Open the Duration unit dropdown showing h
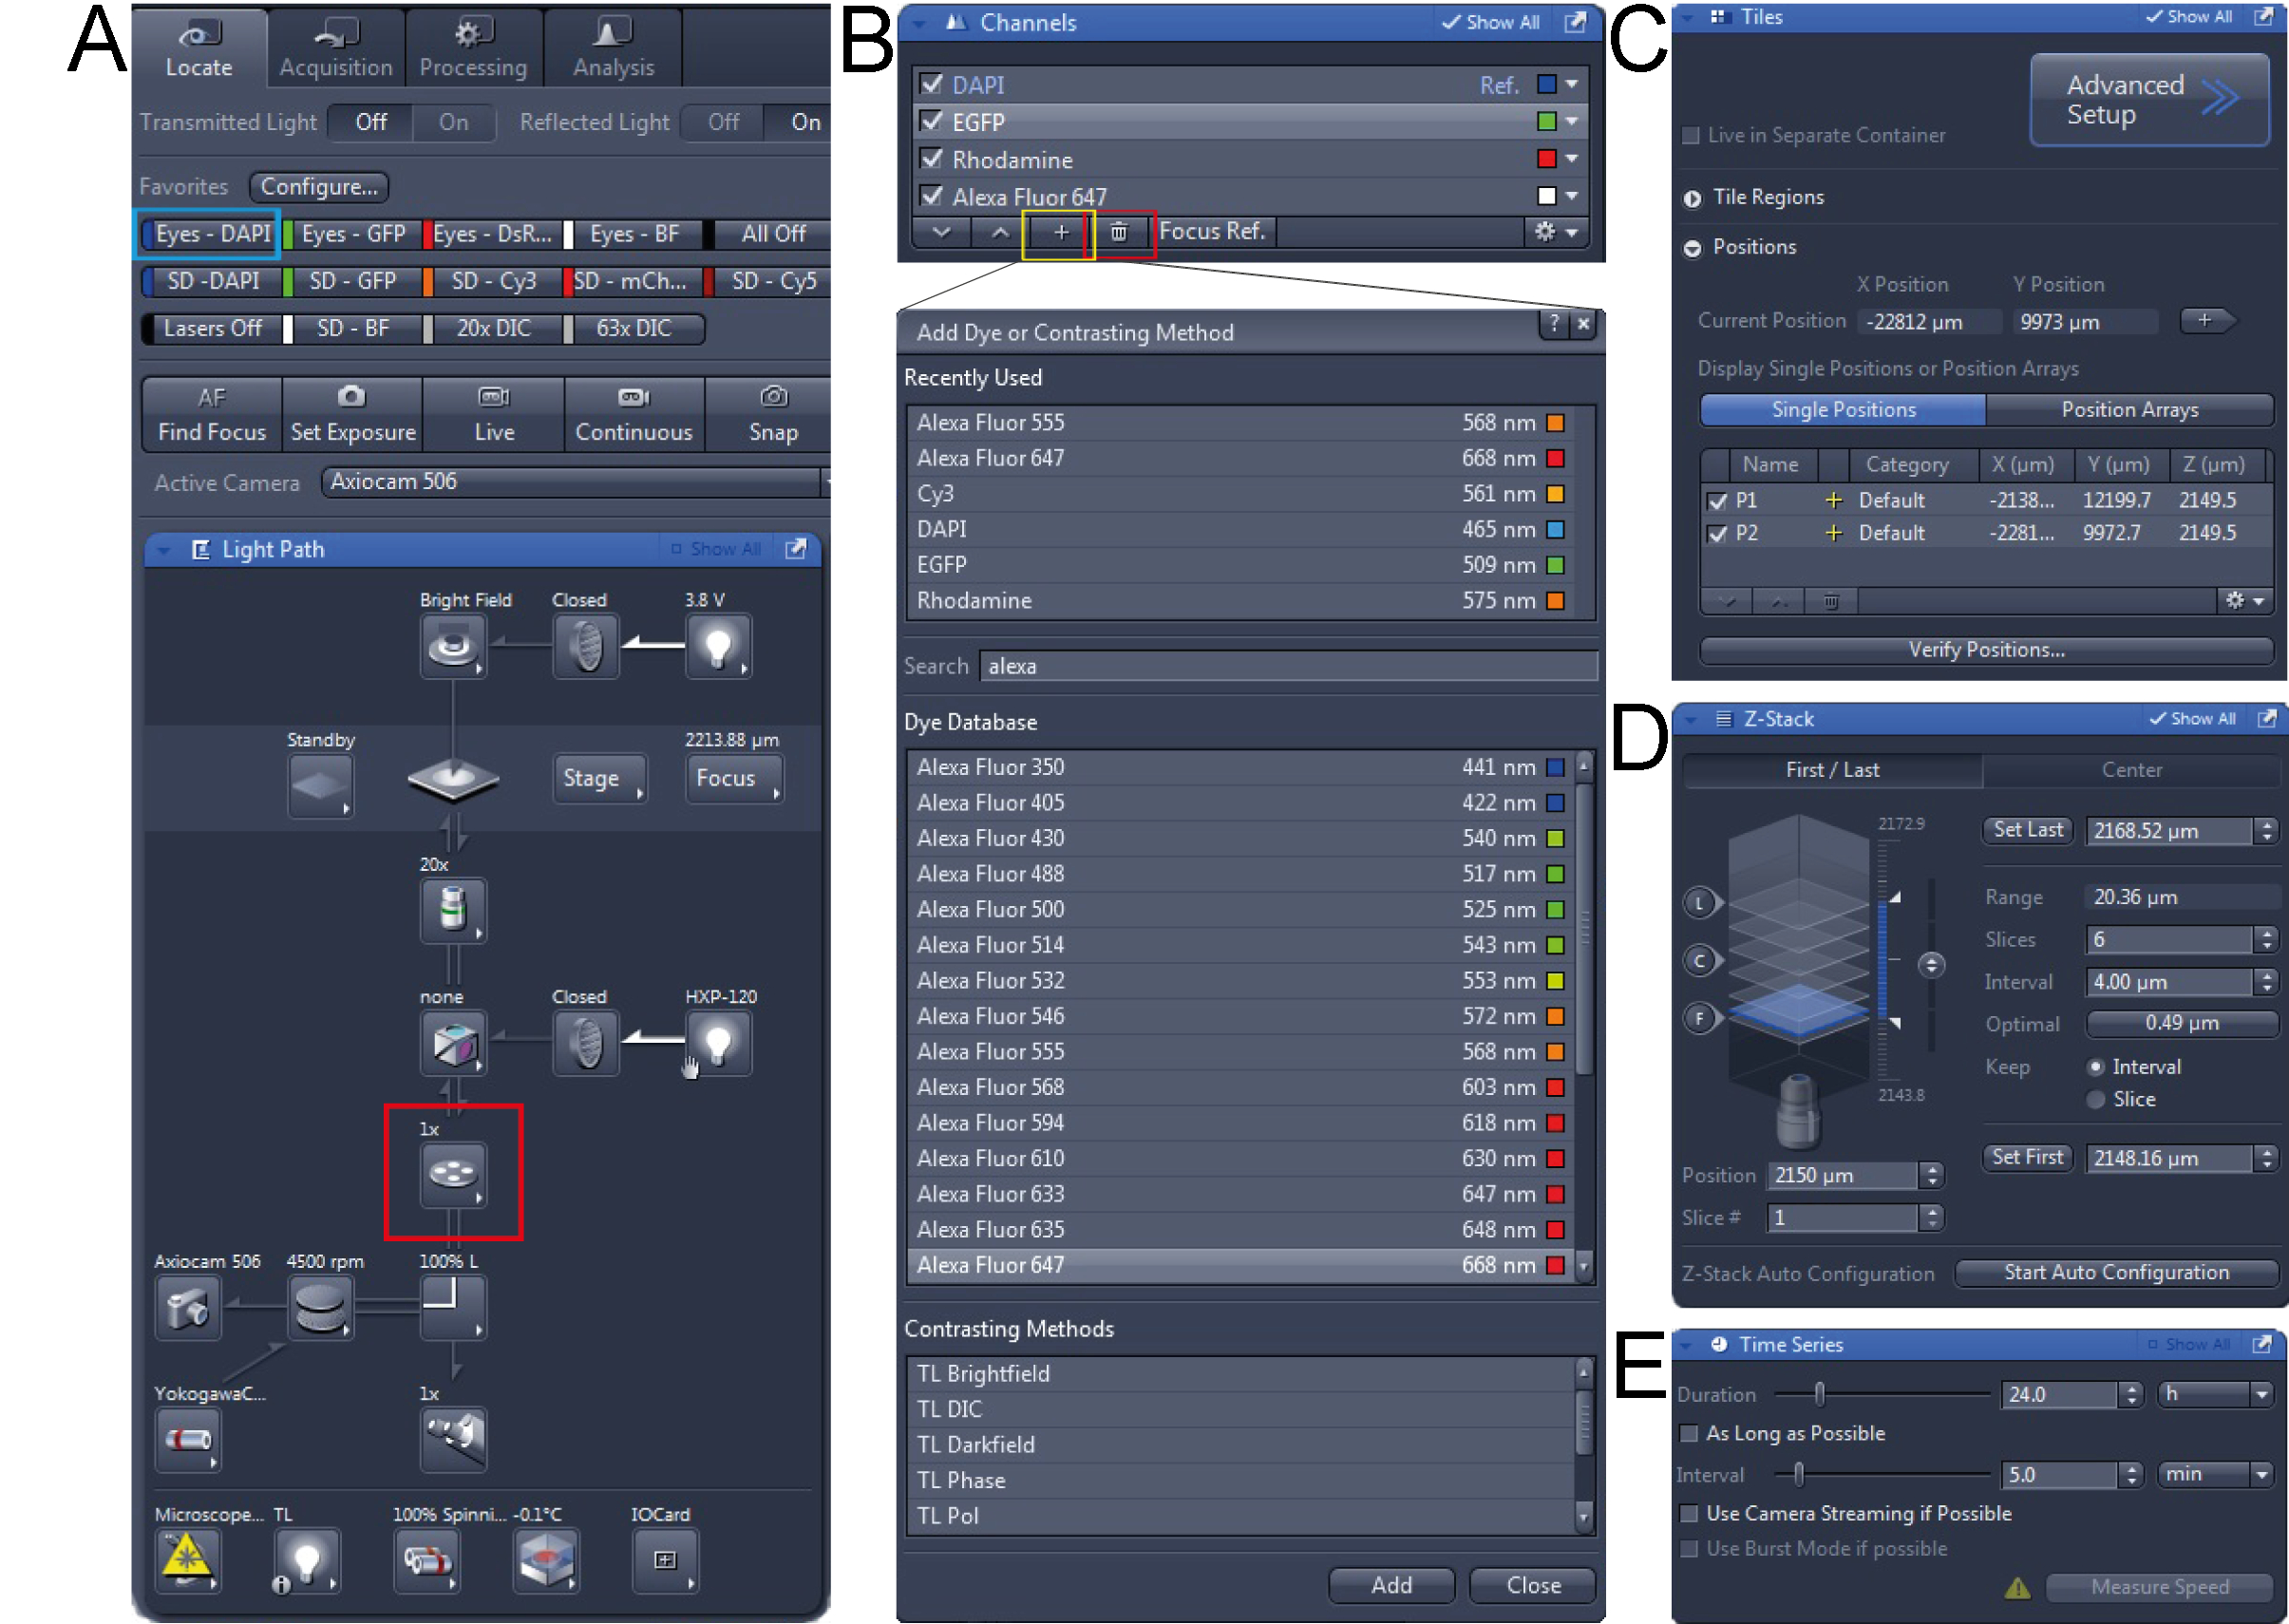Screen dimensions: 2289x1624 2216,1393
